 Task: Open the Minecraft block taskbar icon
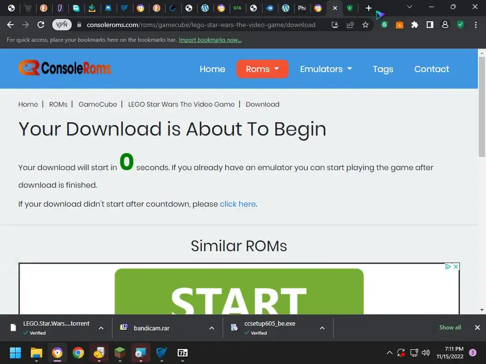120,353
